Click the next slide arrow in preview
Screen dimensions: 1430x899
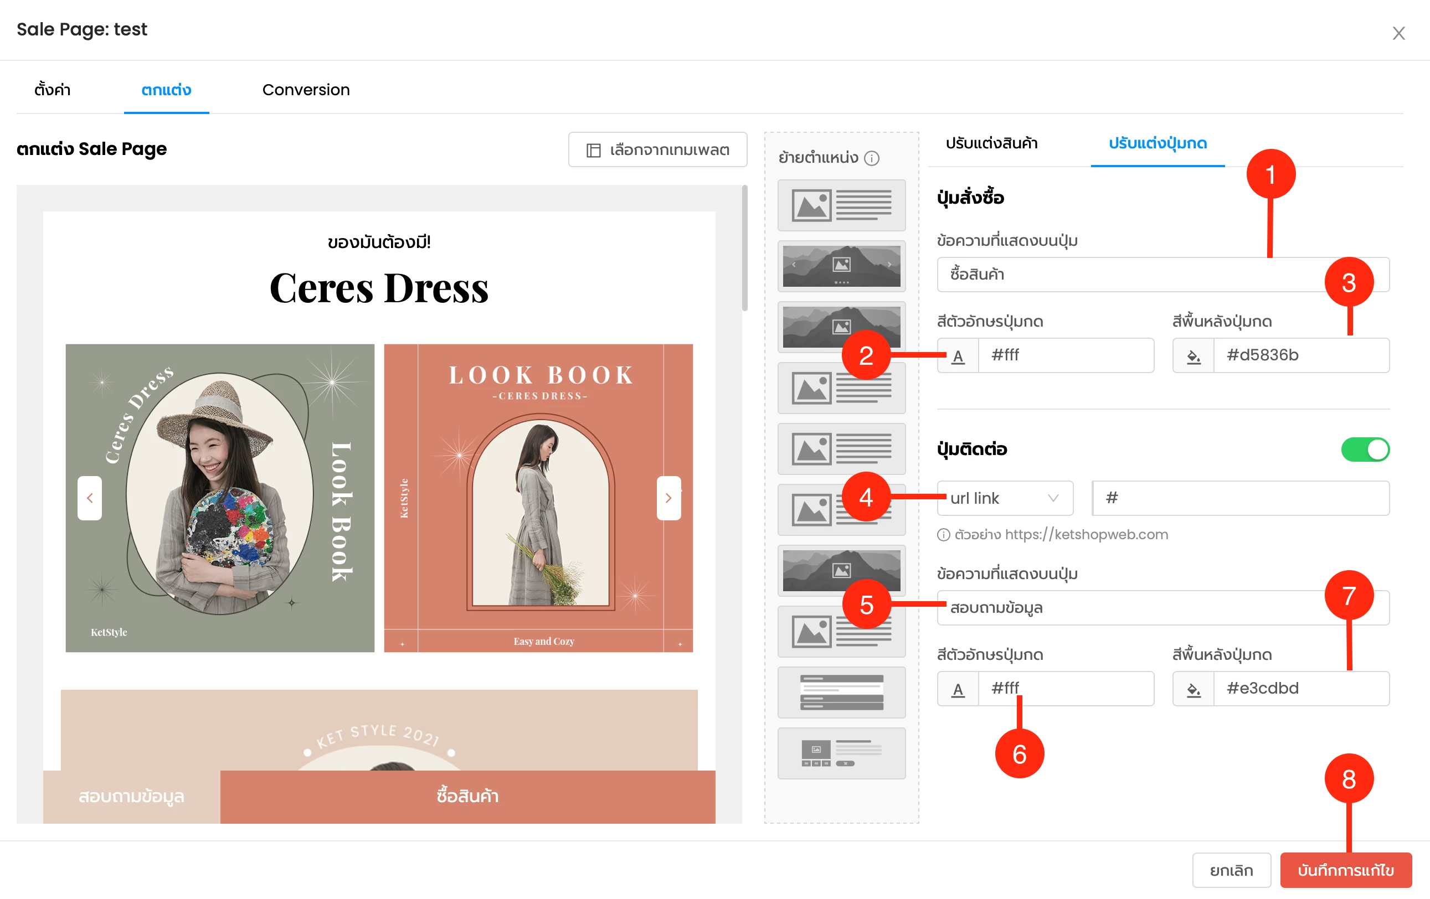[668, 498]
